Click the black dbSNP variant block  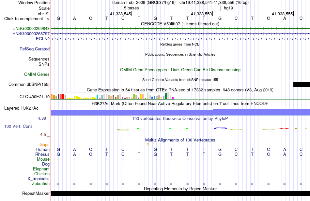click(x=301, y=84)
